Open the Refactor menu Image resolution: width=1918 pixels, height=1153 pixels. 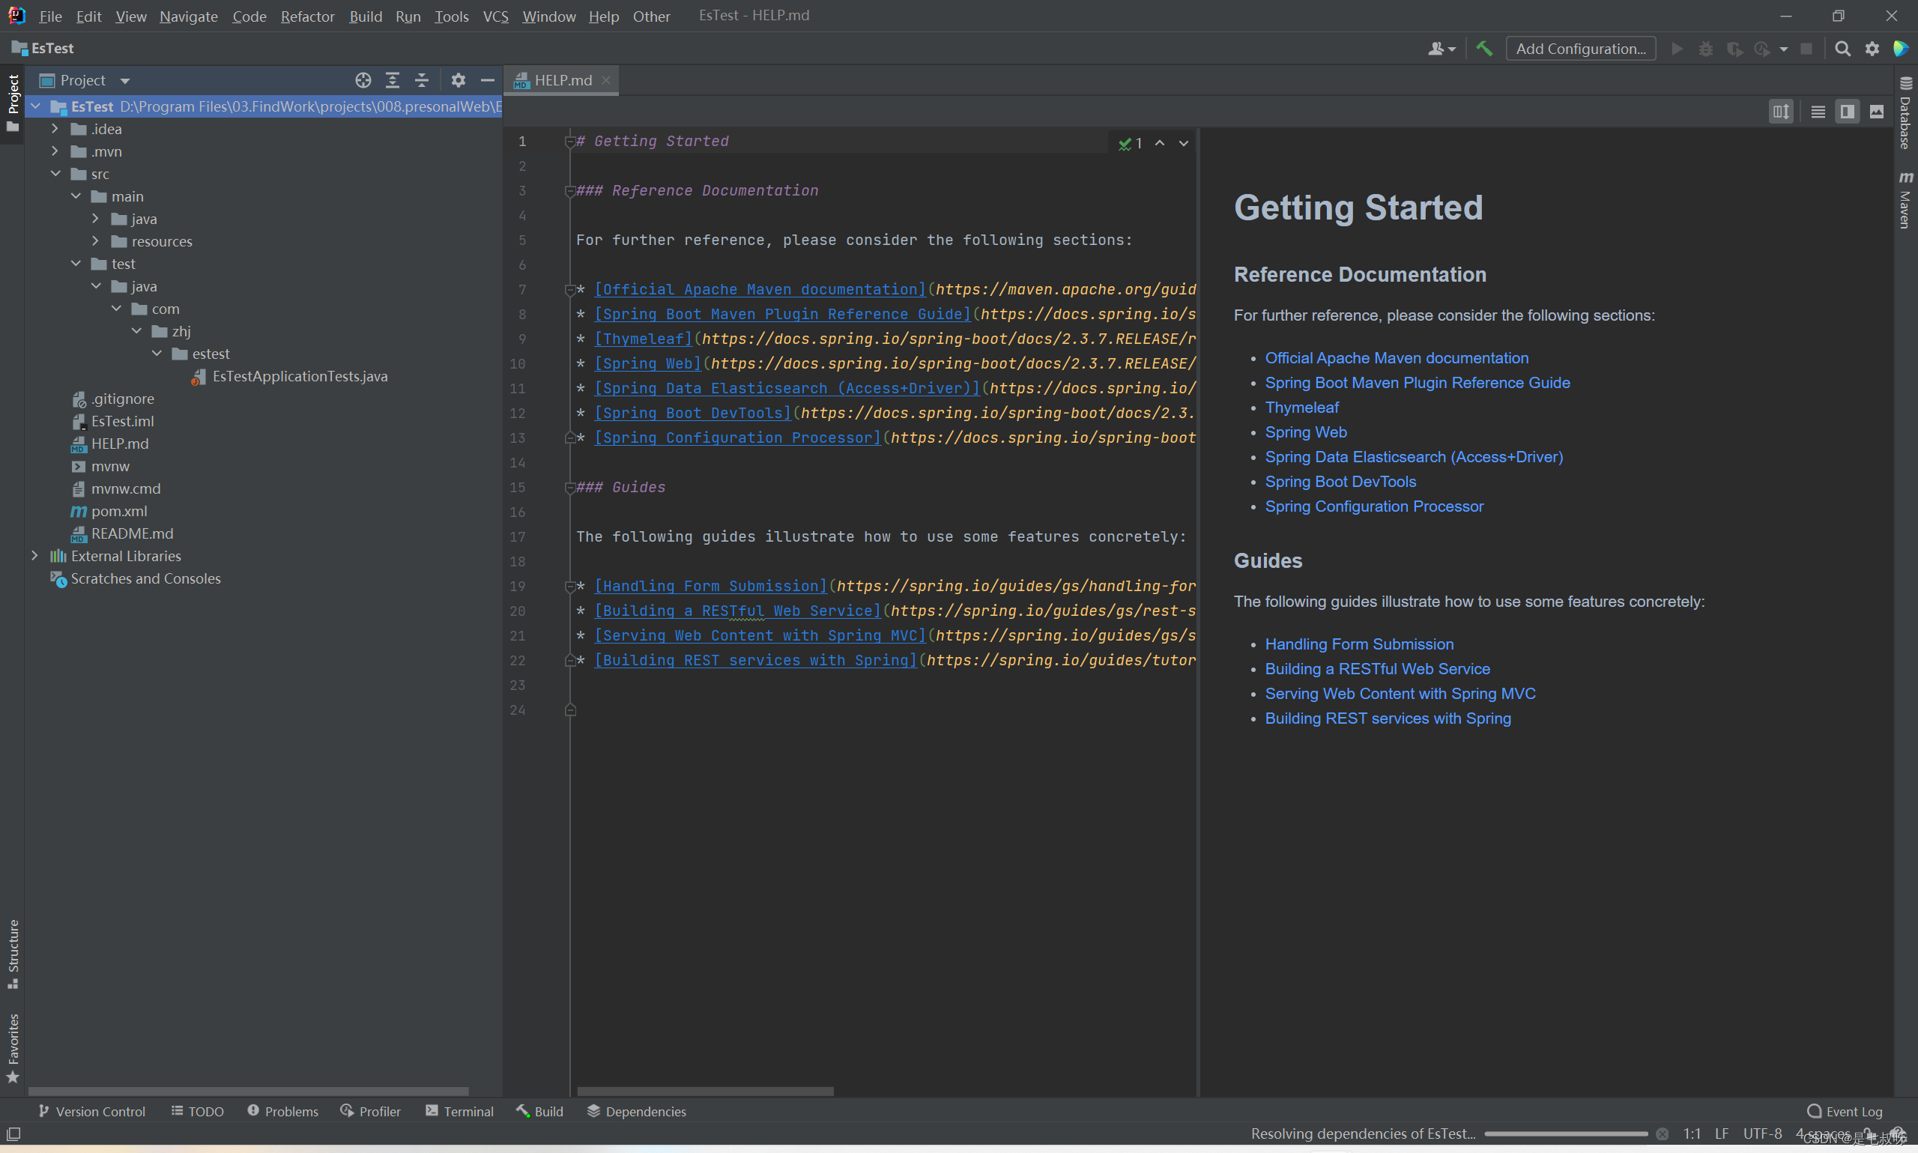[x=307, y=16]
